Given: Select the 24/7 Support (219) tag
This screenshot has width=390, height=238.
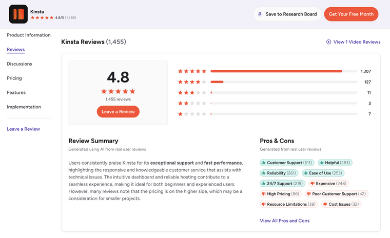Looking at the screenshot, I should coord(283,184).
